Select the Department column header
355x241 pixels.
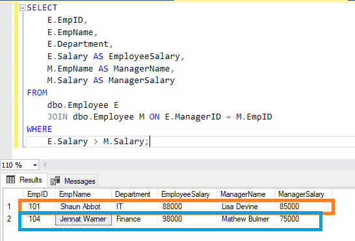tap(135, 194)
